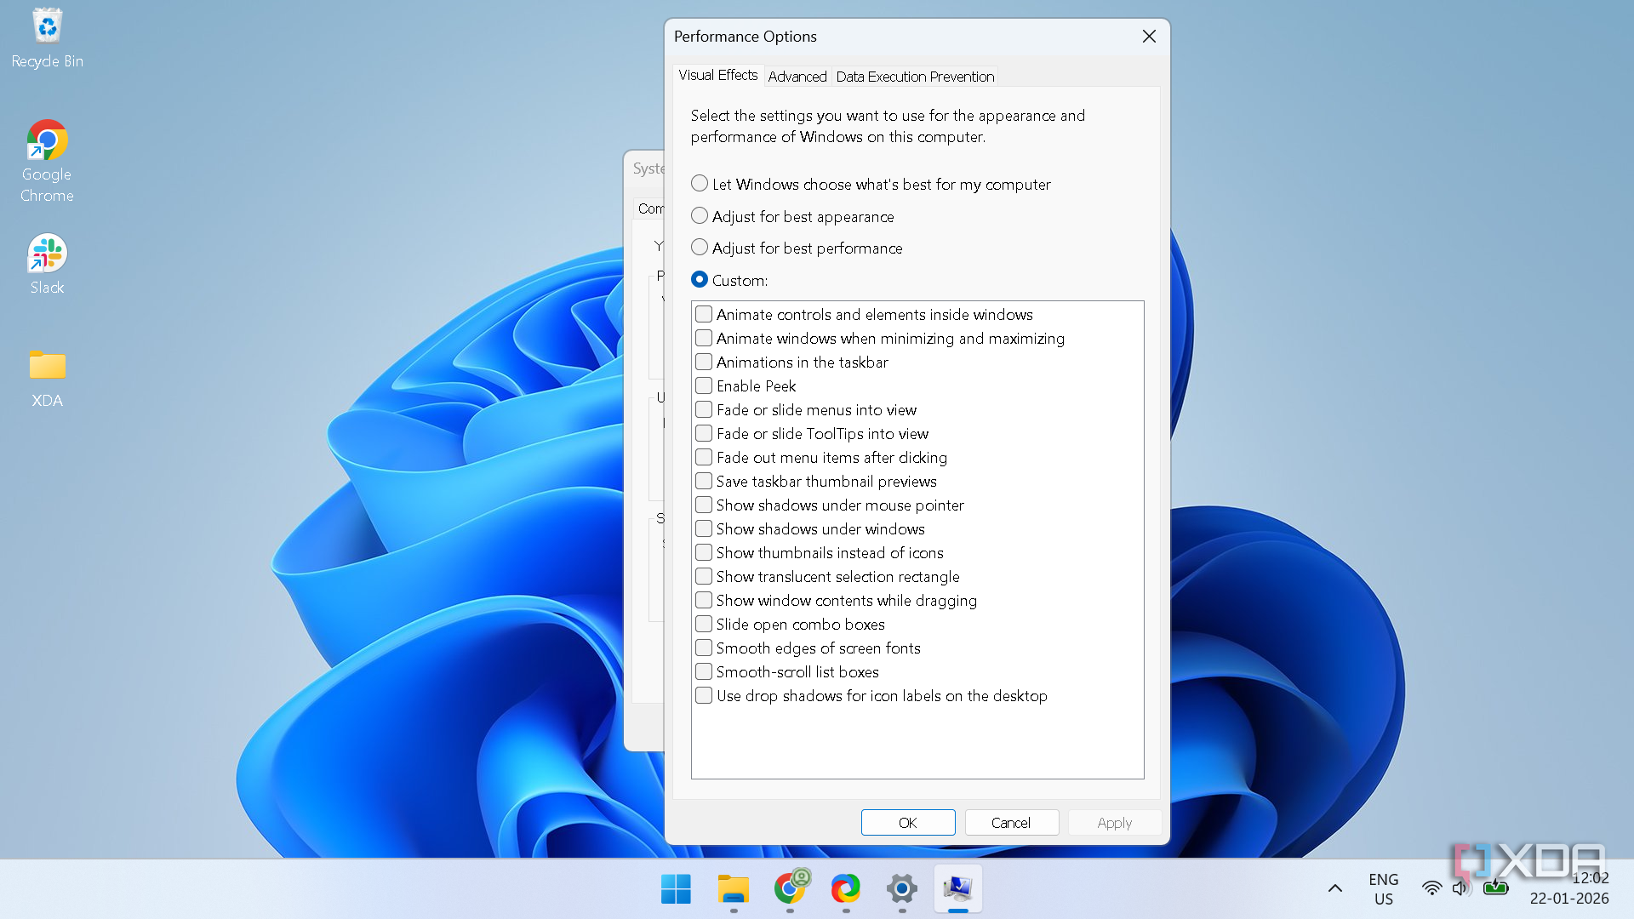The height and width of the screenshot is (919, 1634).
Task: Open the Google Chrome desktop shortcut
Action: coord(48,162)
